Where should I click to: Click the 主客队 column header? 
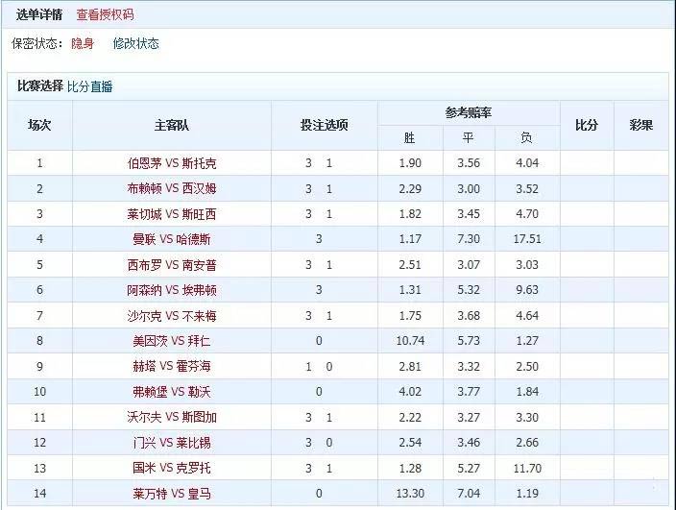(x=172, y=125)
